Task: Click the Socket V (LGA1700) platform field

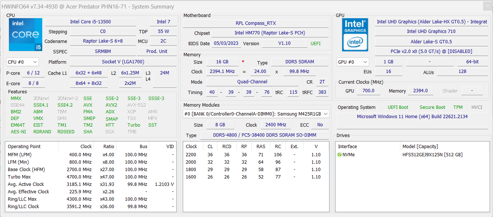Action: coord(123,62)
